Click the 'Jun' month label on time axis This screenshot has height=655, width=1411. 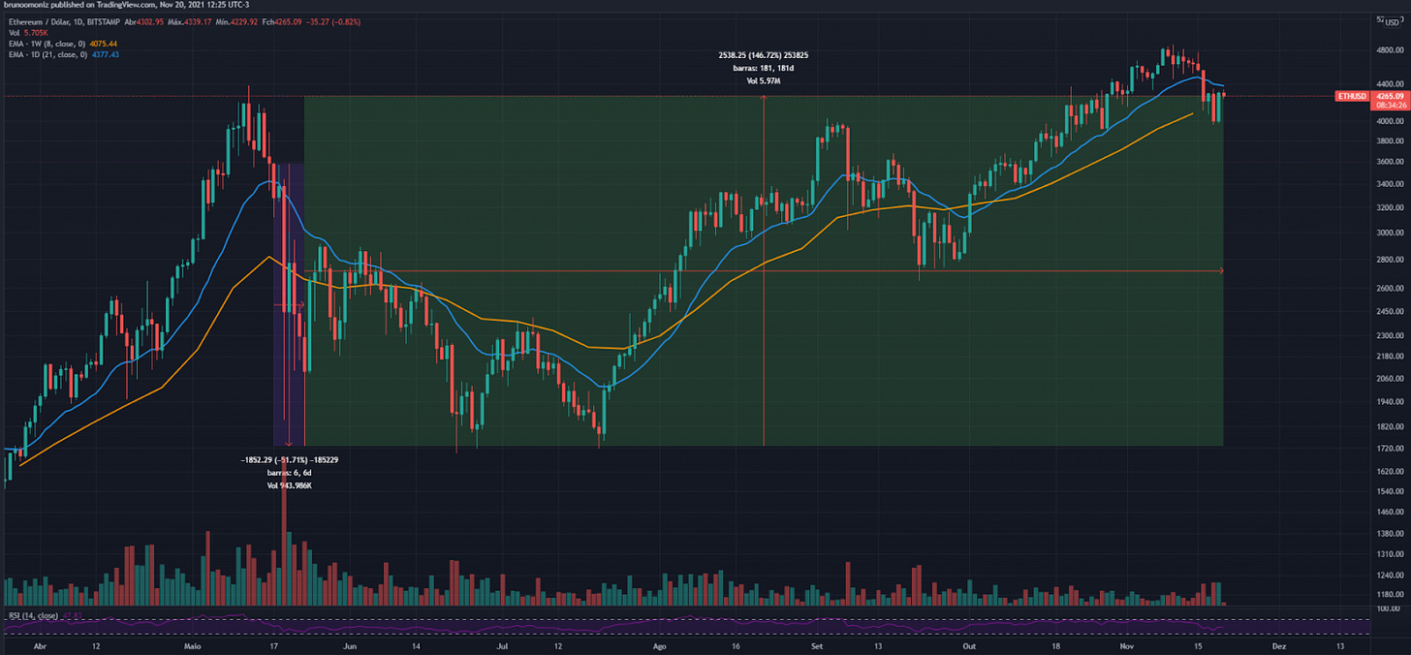pyautogui.click(x=350, y=644)
